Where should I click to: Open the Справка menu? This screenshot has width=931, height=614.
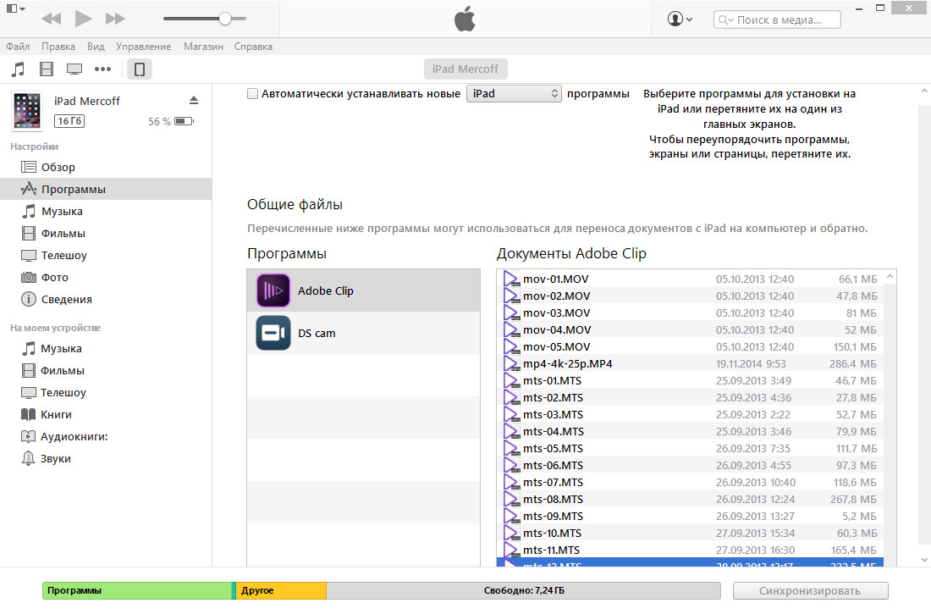[253, 47]
